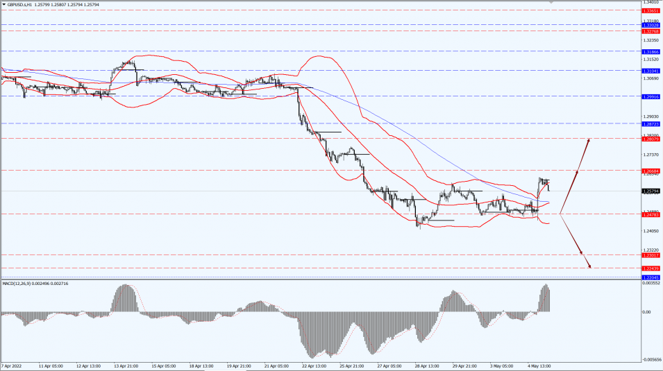Select the red 1.22439 price label

coord(651,268)
